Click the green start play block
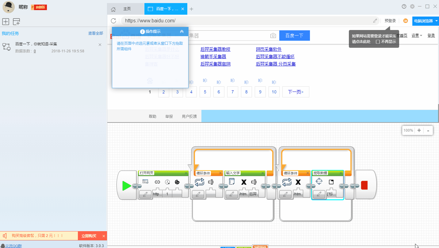This screenshot has width=439, height=248. [x=127, y=186]
